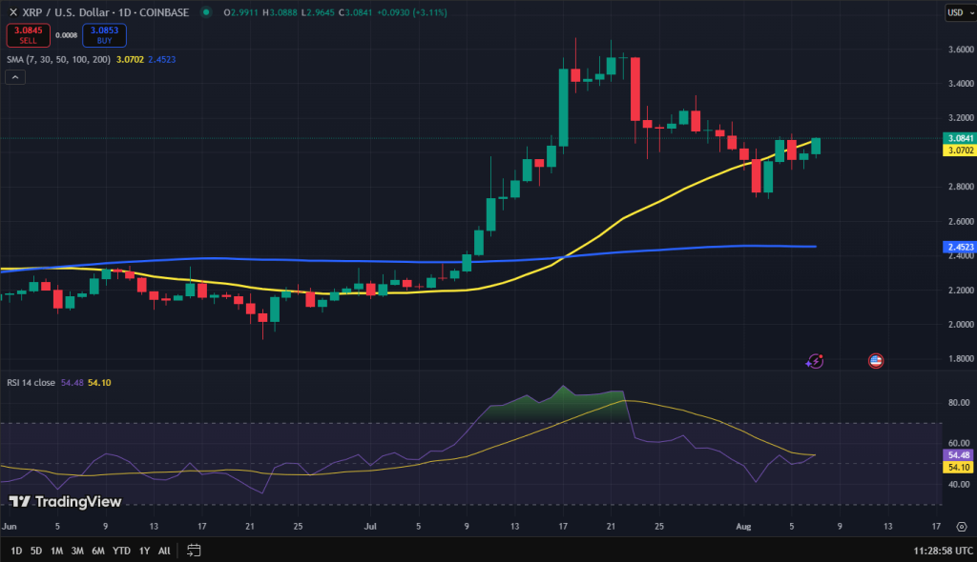Click the Aug label on time axis
The width and height of the screenshot is (977, 562).
pos(743,527)
